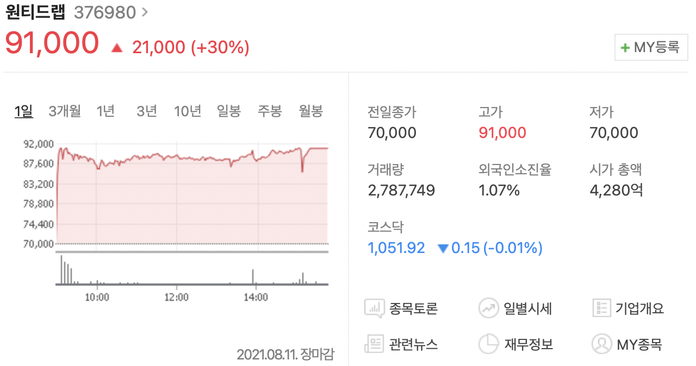Screen dimensions: 696x366
Task: Open the 일별시세 daily quotes icon
Action: point(489,308)
